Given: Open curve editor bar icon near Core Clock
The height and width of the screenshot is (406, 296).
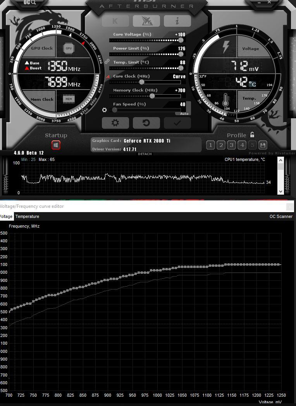Looking at the screenshot, I should pyautogui.click(x=108, y=76).
